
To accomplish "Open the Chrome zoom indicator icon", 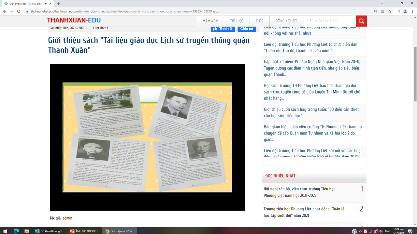I will click(x=376, y=11).
